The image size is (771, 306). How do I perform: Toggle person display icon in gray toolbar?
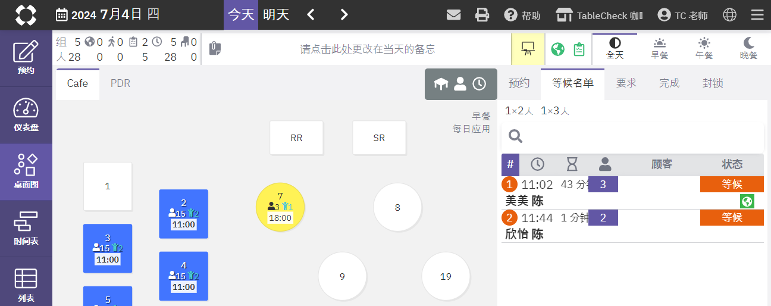tap(460, 84)
